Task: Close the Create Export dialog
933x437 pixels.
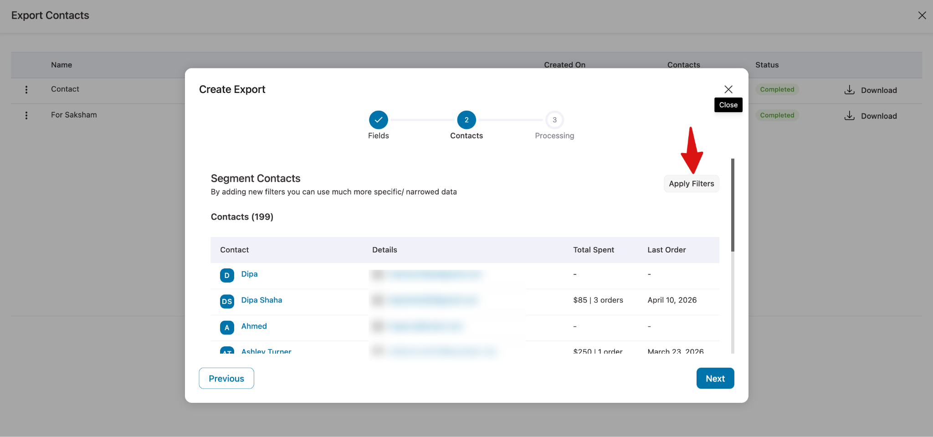Action: point(728,89)
